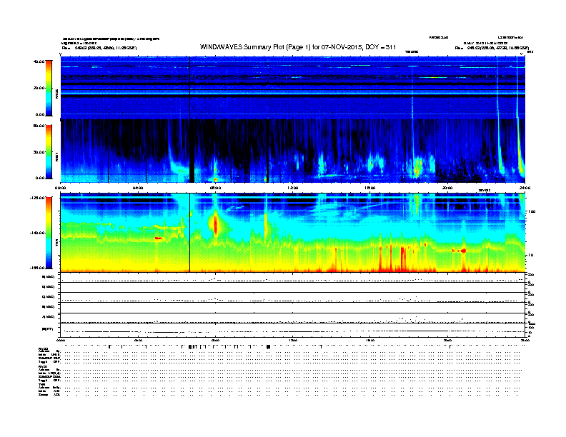566x437 pixels.
Task: Select the -140.00 label on TNR color scale
Action: click(x=38, y=233)
